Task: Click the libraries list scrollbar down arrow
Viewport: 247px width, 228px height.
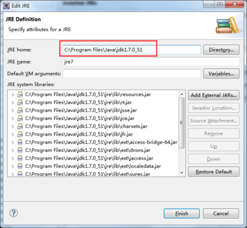Action: coord(182,173)
